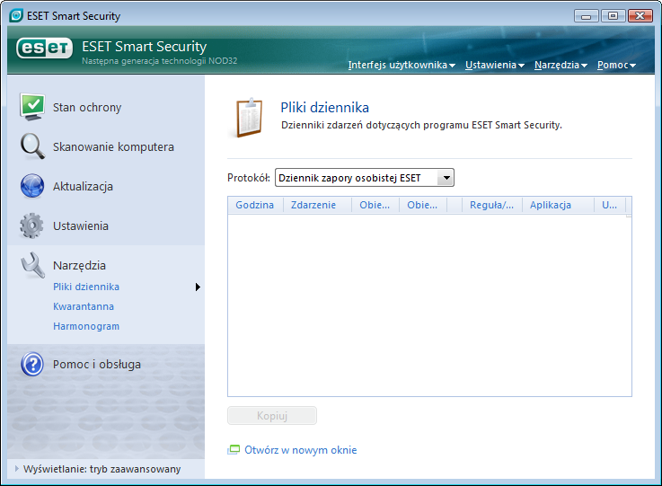Image resolution: width=662 pixels, height=486 pixels.
Task: Open the Ustawienia sidebar section
Action: (x=81, y=225)
